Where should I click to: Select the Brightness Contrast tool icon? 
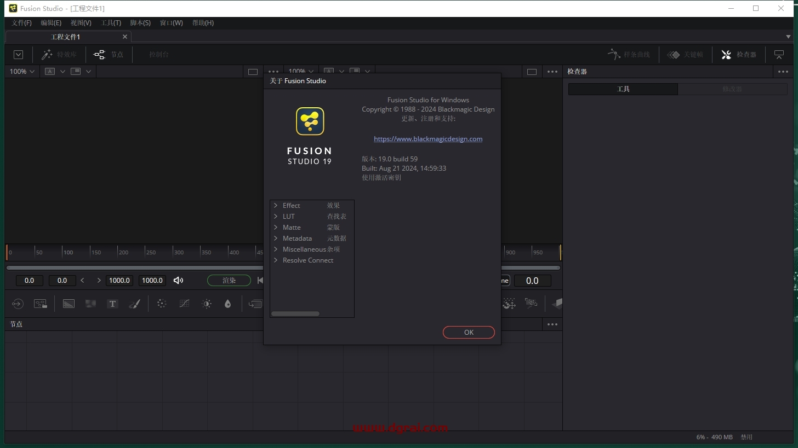pos(207,304)
